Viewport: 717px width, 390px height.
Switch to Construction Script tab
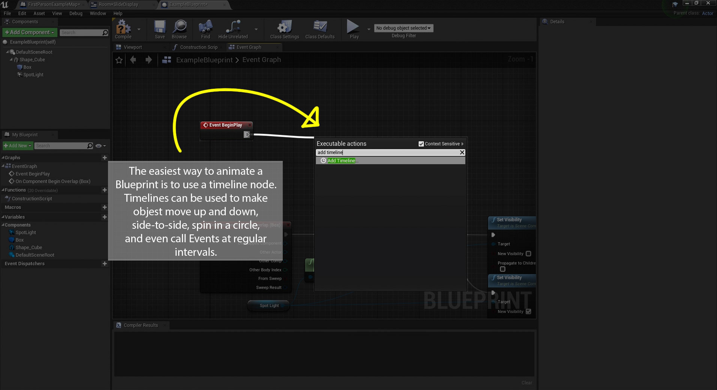click(x=198, y=47)
